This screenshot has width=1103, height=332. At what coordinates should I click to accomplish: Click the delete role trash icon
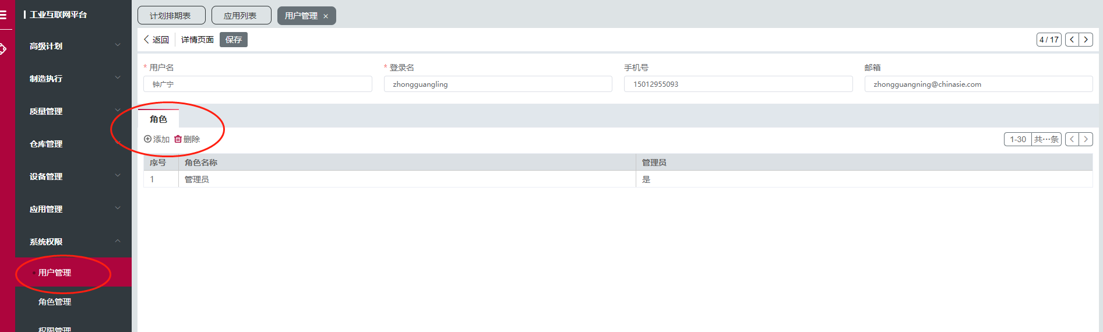click(x=178, y=139)
